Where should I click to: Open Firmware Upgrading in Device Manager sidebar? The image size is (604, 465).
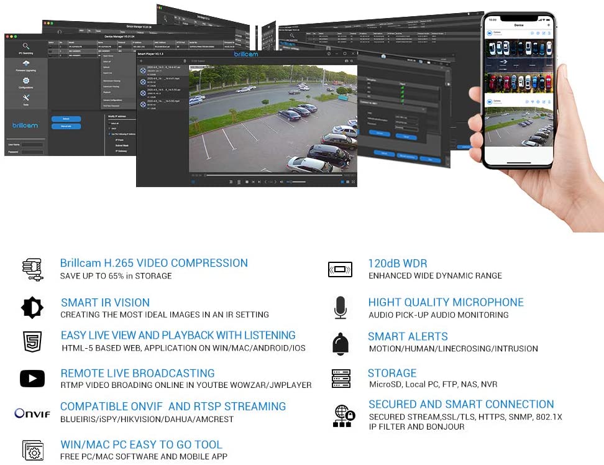coord(26,65)
